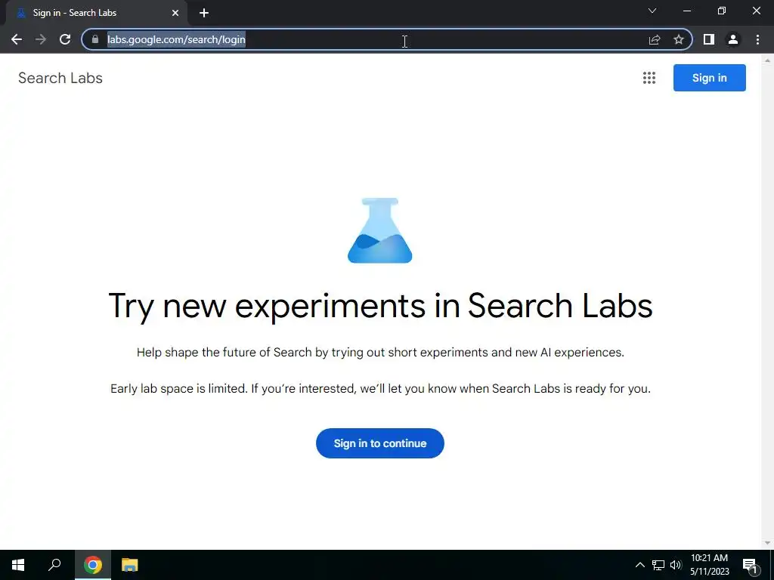
Task: Reload the Search Labs page
Action: pyautogui.click(x=65, y=39)
